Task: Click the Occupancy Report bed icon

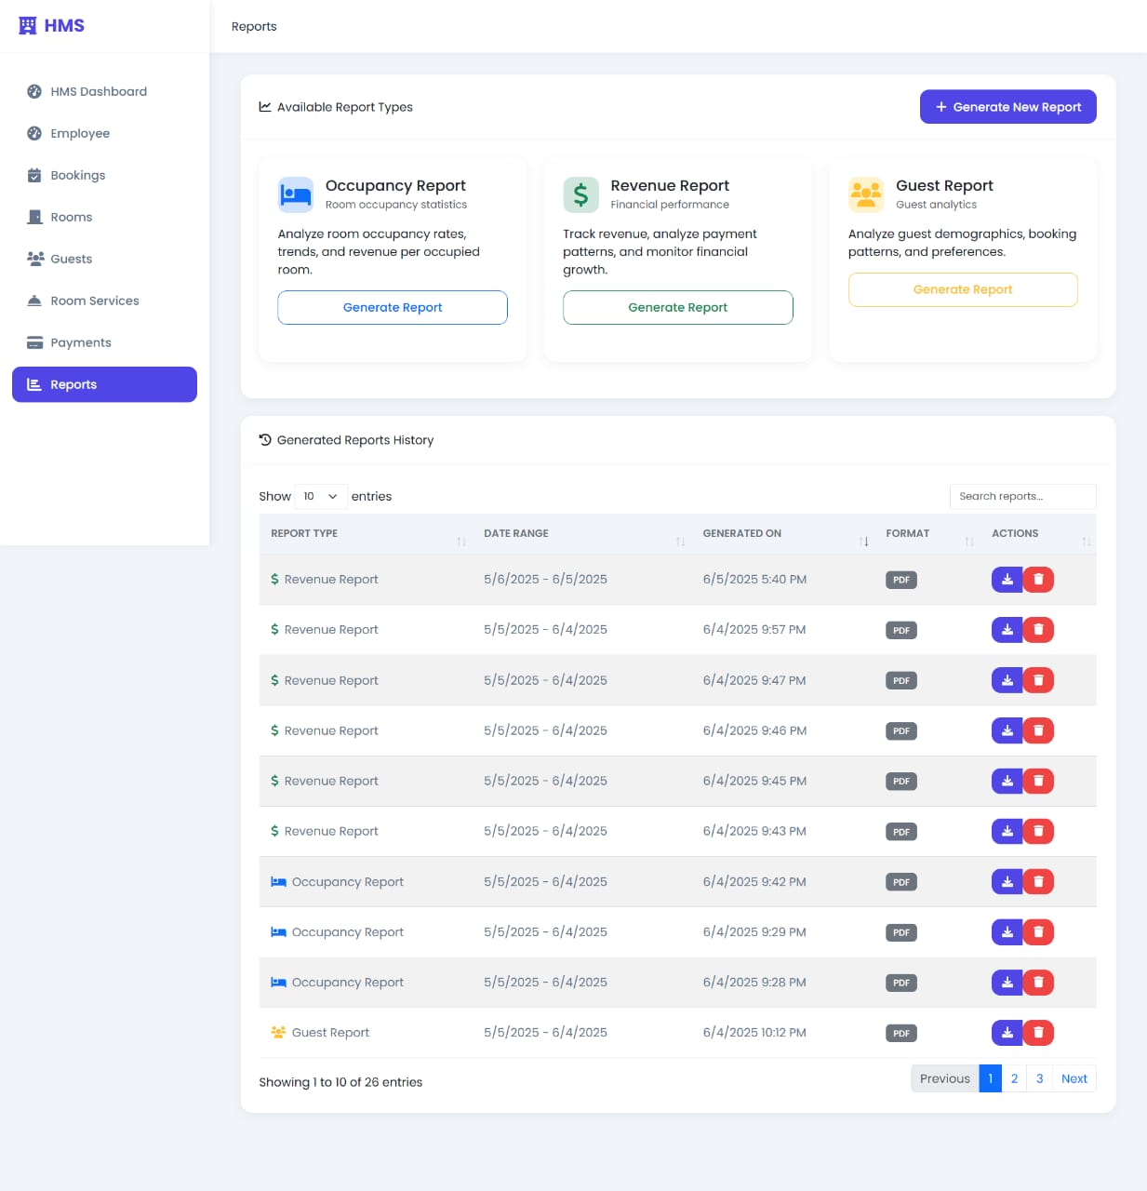Action: (296, 194)
